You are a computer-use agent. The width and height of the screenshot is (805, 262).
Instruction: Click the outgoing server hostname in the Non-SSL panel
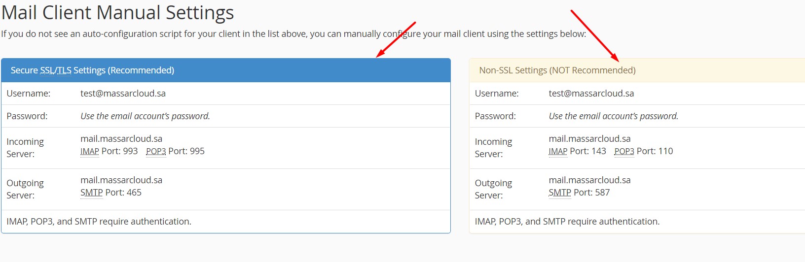click(589, 180)
